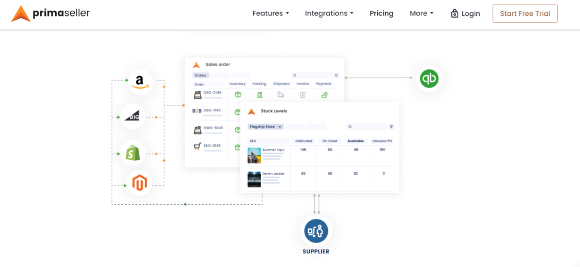
Task: Click the Summer Top L product thumbnail
Action: point(254,155)
